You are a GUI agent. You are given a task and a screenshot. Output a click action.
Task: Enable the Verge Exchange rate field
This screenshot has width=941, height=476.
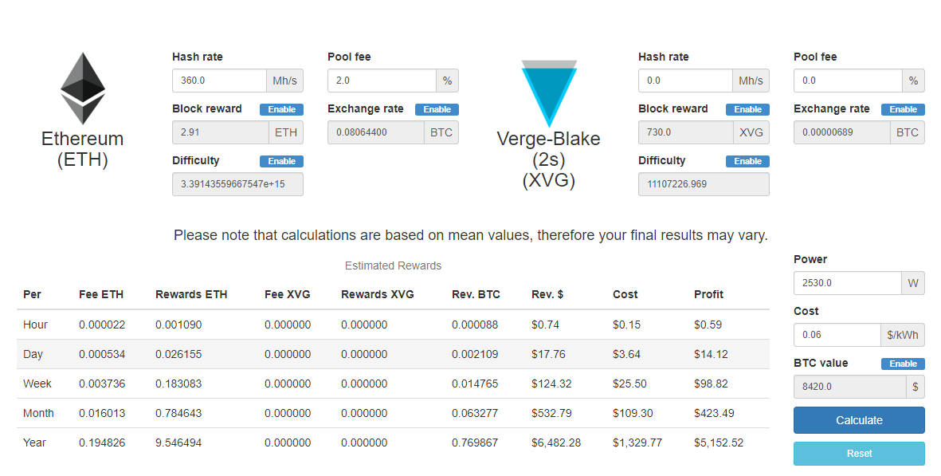(904, 109)
